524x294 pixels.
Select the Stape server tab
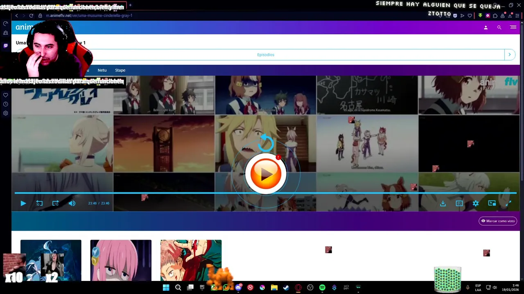(x=120, y=70)
